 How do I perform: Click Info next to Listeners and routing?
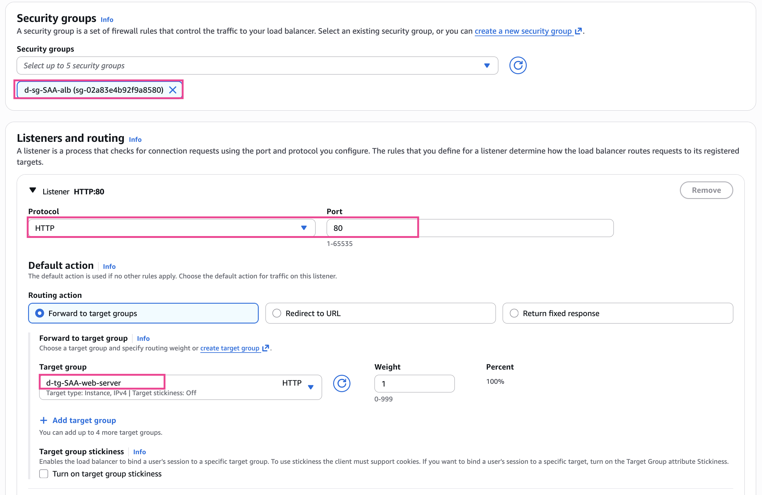coord(135,139)
